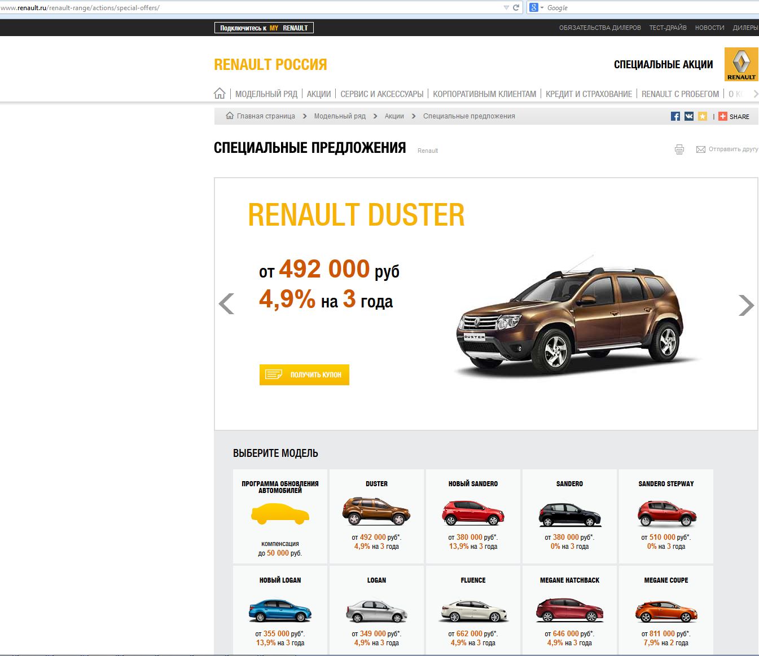
Task: Select the silver Logan car thumbnail
Action: pyautogui.click(x=376, y=611)
